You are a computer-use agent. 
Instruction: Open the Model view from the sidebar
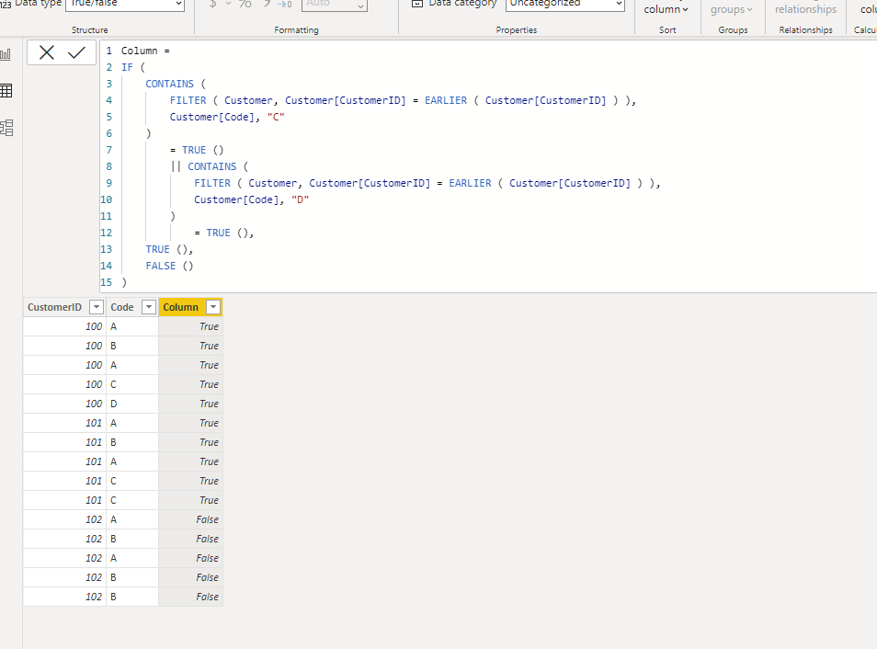[x=6, y=128]
